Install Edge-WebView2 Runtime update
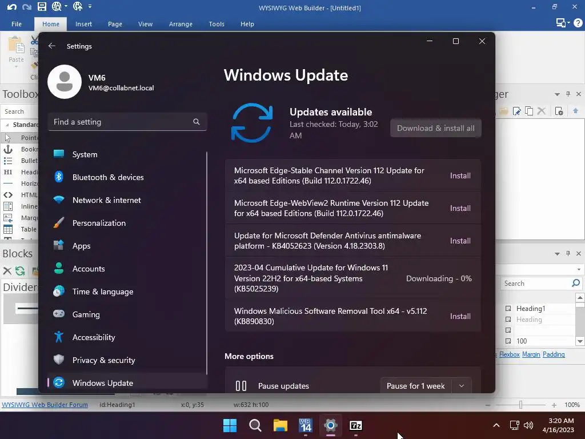The image size is (585, 439). (460, 208)
